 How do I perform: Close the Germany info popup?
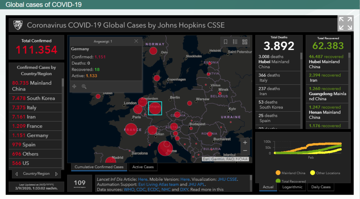pos(136,41)
